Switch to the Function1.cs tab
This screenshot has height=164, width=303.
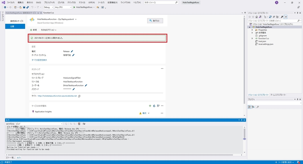coord(48,13)
